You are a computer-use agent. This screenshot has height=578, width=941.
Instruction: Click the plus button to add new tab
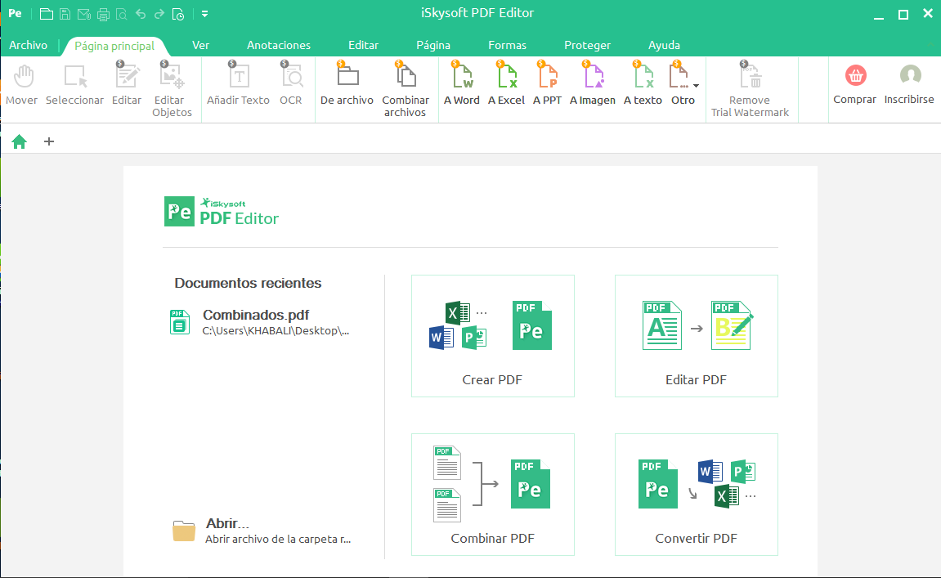(x=49, y=141)
